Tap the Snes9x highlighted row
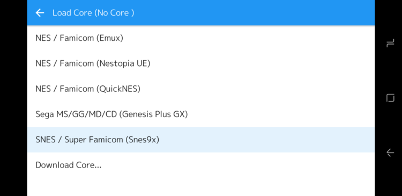The height and width of the screenshot is (196, 402). pos(201,140)
